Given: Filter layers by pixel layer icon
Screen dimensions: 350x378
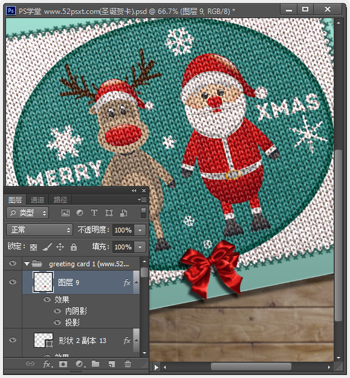Looking at the screenshot, I should pos(65,213).
